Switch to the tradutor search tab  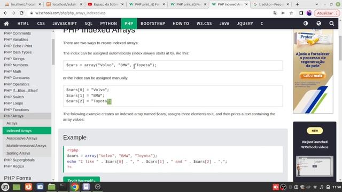(271, 4)
